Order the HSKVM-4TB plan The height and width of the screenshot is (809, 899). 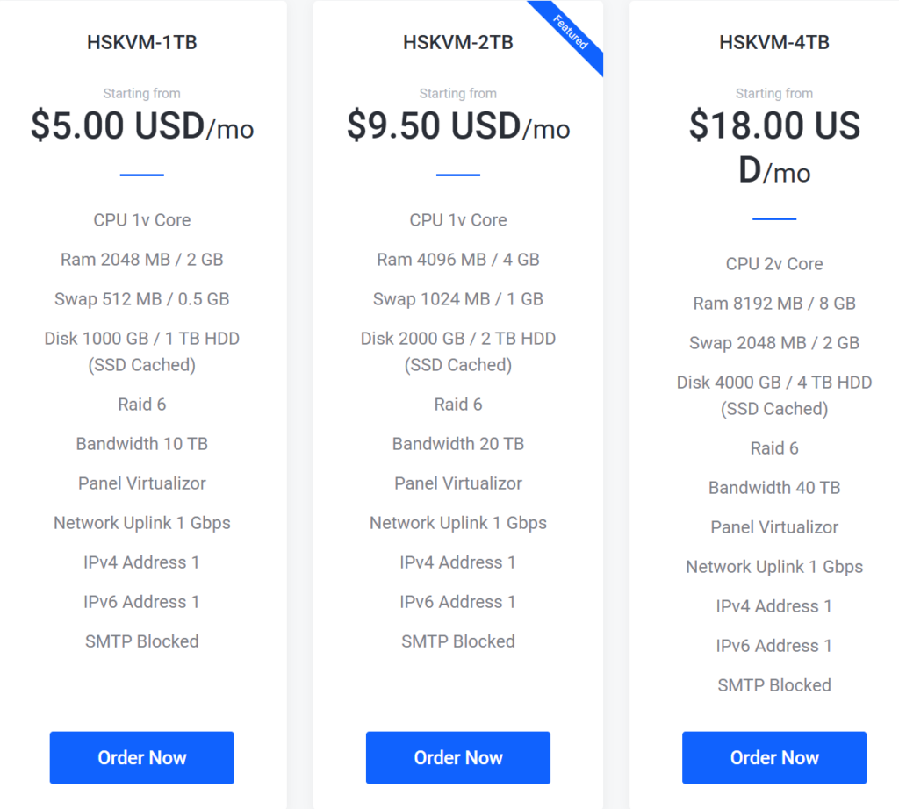[x=774, y=757]
